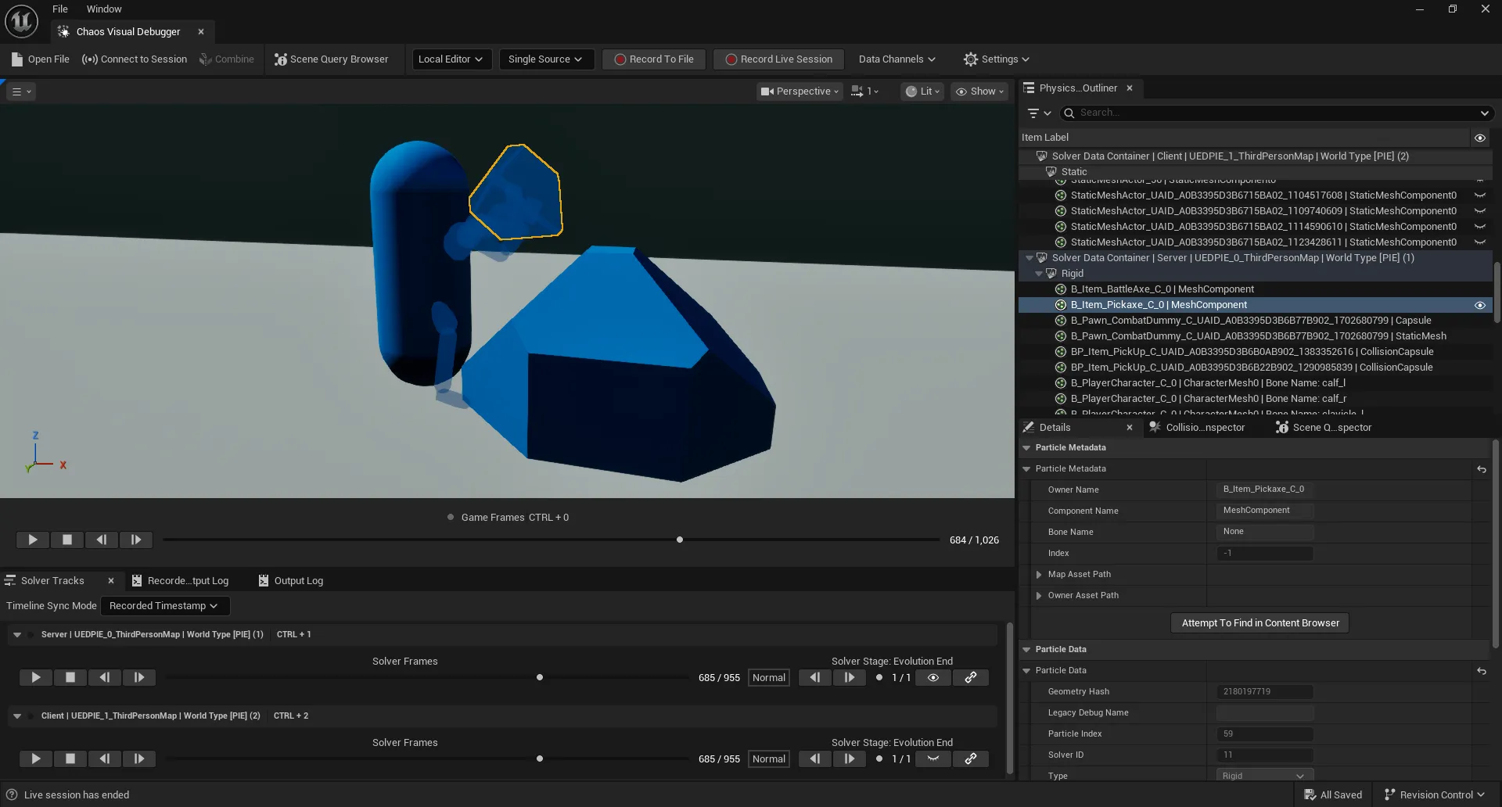Toggle eye icon on Server Solver Frames row
The height and width of the screenshot is (807, 1502).
pos(932,677)
